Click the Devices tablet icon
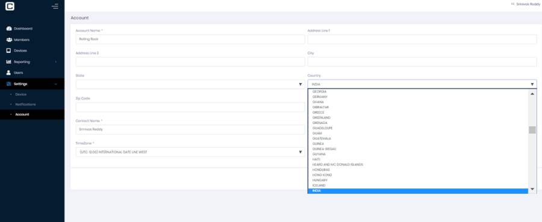Viewport: 542px width, 222px height. 9,51
